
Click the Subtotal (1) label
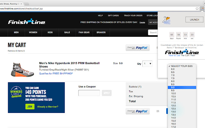(x=135, y=87)
